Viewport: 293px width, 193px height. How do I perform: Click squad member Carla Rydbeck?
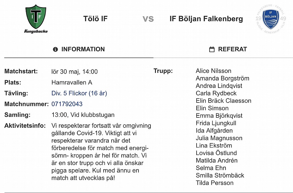coord(216,93)
